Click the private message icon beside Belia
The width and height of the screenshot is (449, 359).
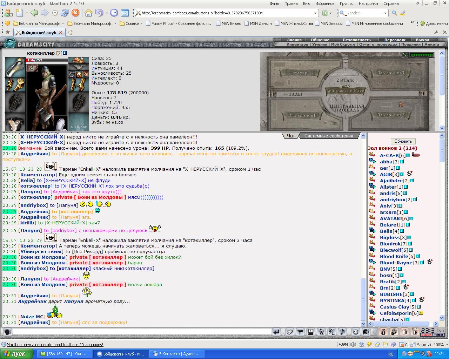(372, 231)
